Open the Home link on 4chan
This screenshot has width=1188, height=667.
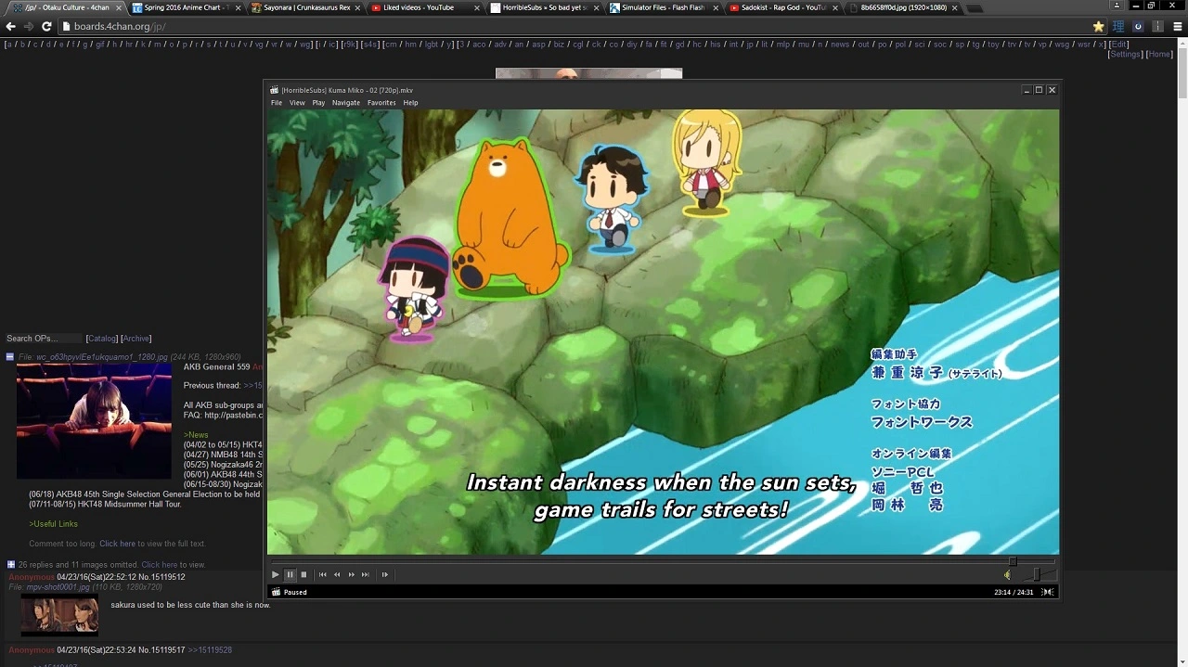[1160, 55]
